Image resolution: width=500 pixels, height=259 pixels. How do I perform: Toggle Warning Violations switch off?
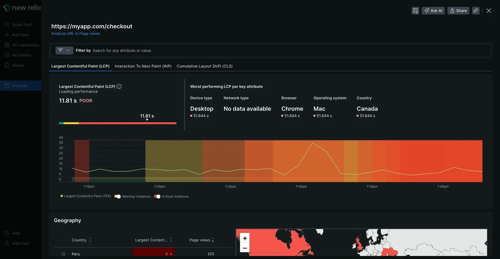point(117,196)
